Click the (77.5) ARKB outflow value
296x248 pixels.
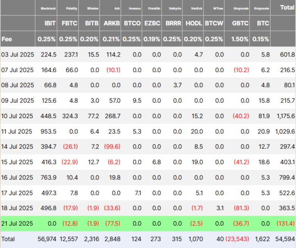113,224
